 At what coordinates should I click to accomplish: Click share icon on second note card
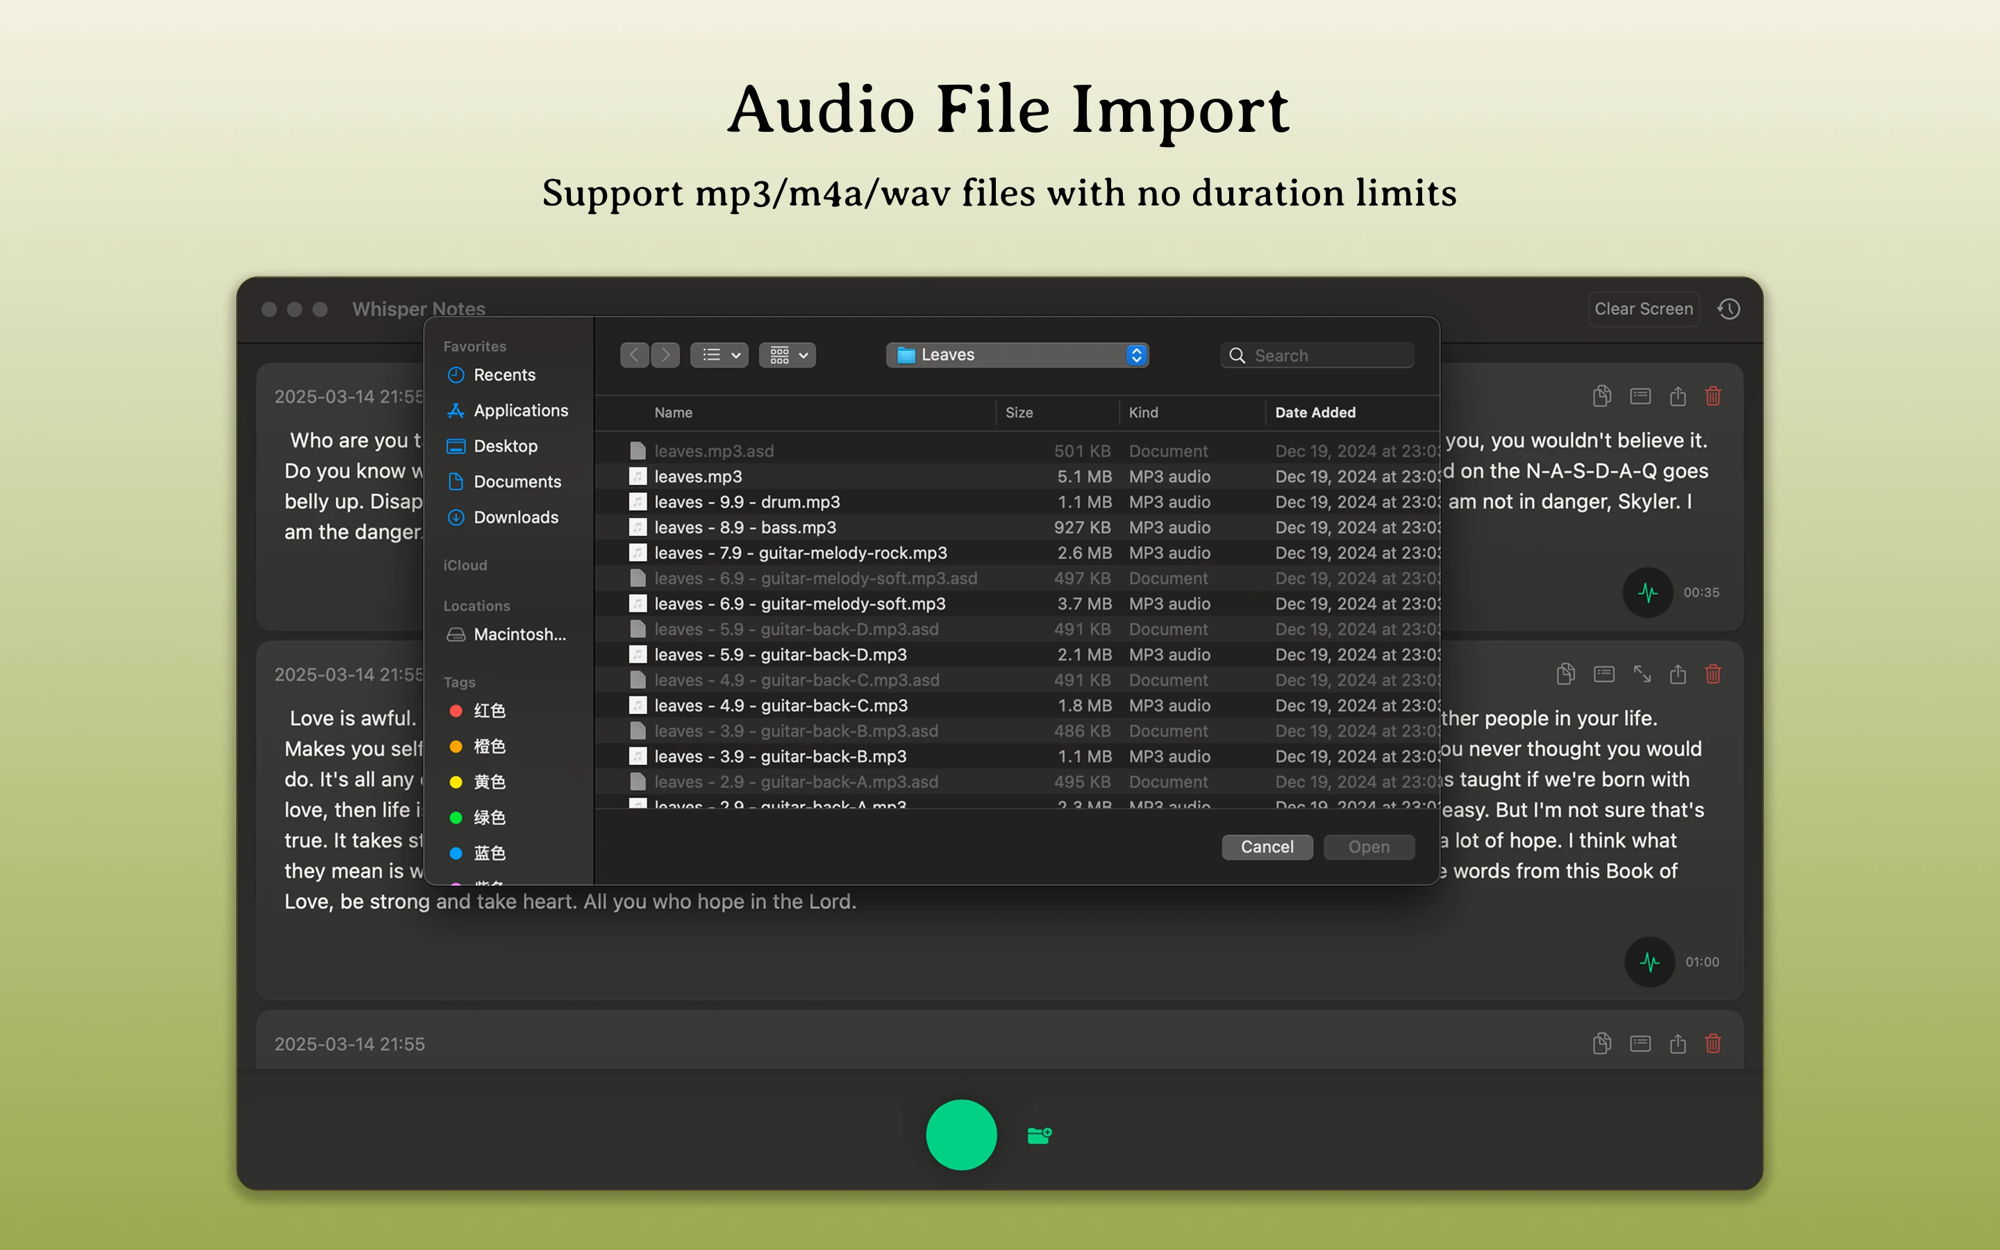point(1678,674)
